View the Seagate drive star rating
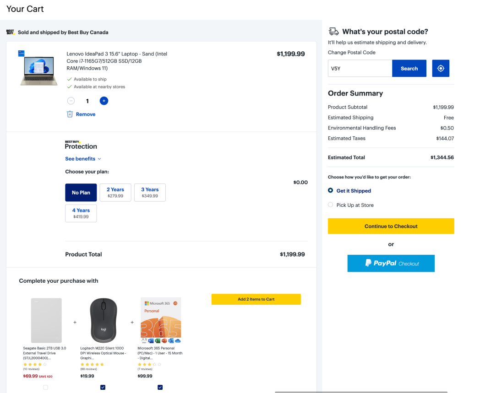 (x=35, y=364)
